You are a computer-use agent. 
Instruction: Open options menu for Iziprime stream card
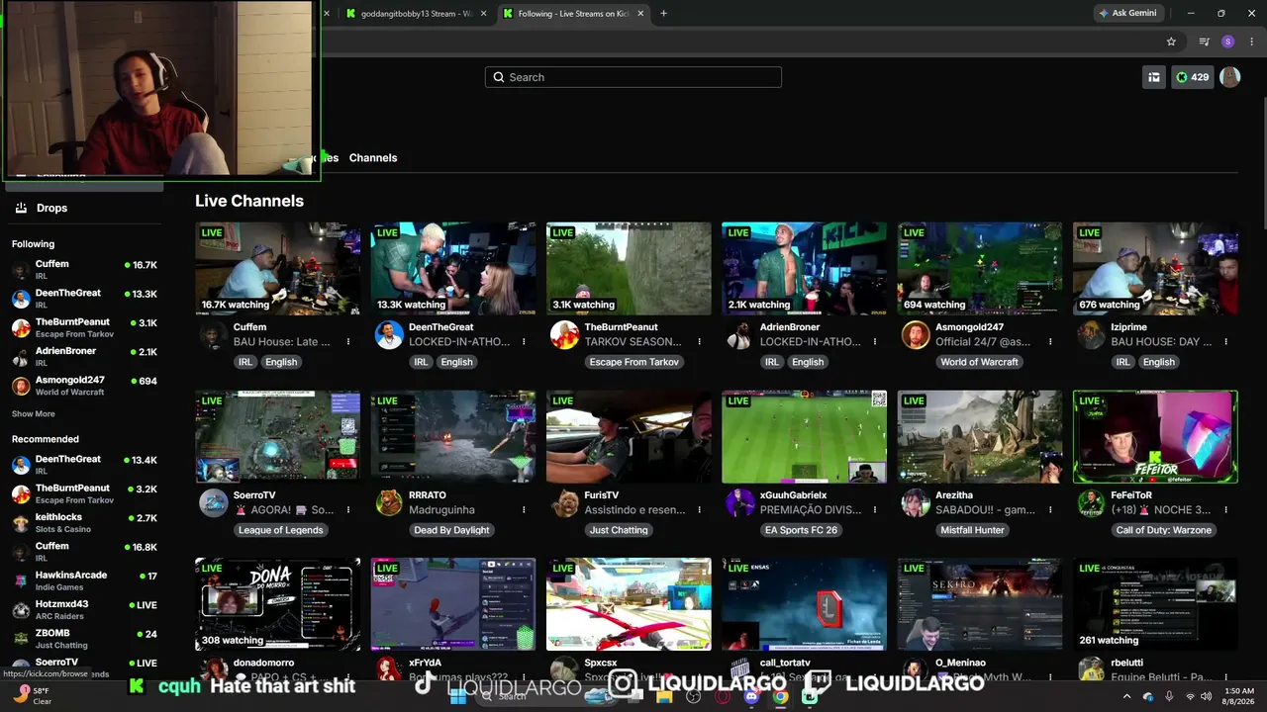[1225, 342]
